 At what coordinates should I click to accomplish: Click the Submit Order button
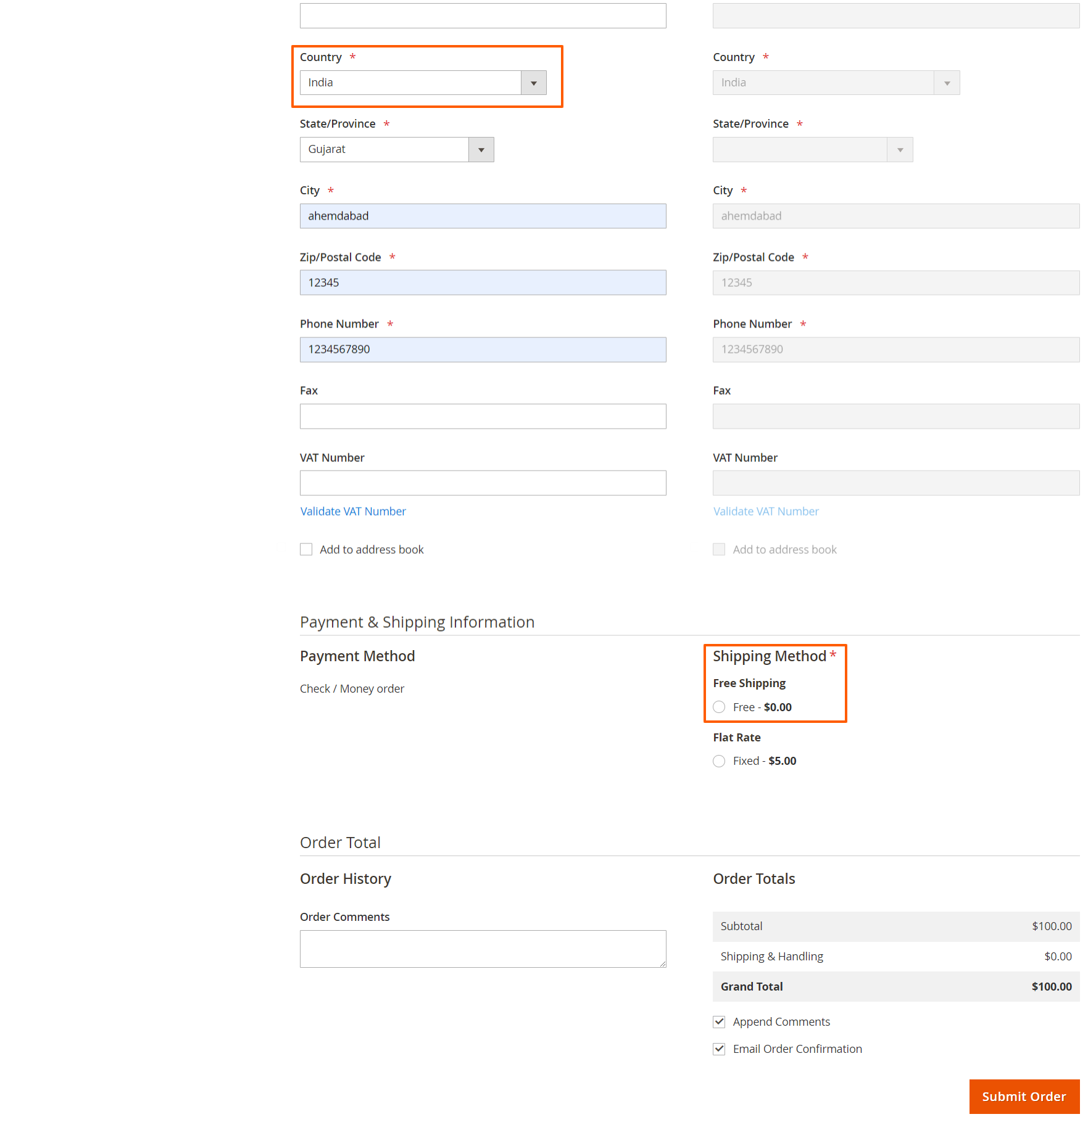point(1024,1097)
